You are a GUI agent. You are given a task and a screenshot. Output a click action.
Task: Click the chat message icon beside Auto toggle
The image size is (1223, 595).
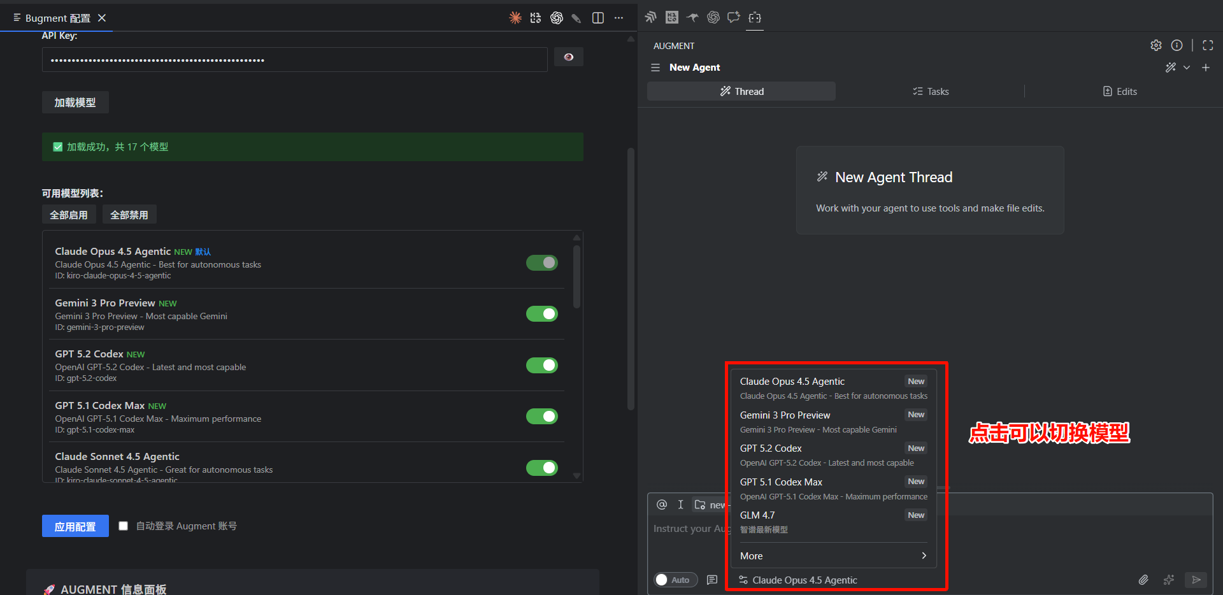click(712, 580)
